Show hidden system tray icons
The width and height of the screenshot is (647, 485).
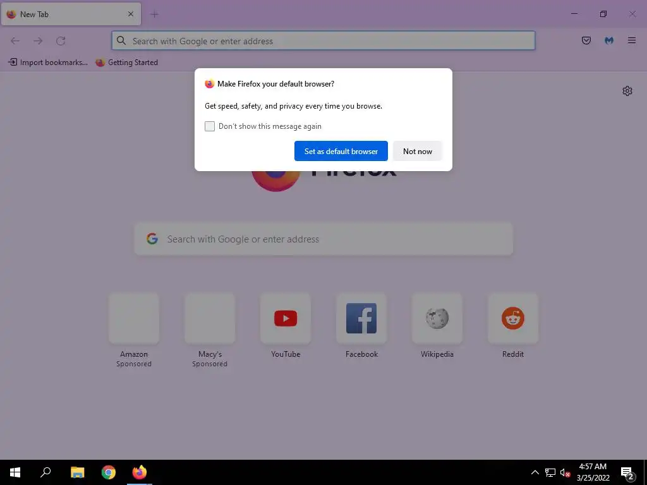535,472
